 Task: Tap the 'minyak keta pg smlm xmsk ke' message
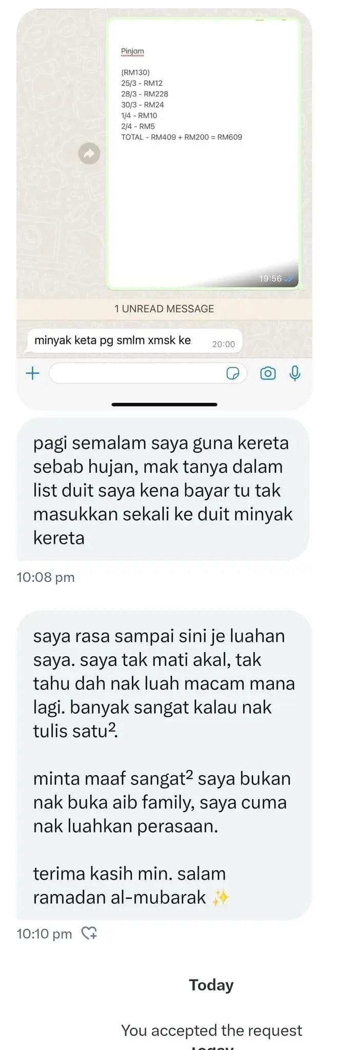pyautogui.click(x=134, y=341)
